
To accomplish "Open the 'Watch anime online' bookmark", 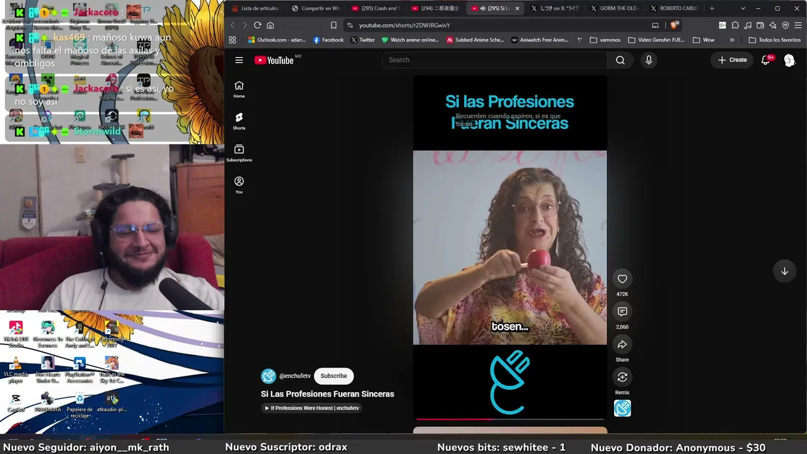I will click(410, 40).
